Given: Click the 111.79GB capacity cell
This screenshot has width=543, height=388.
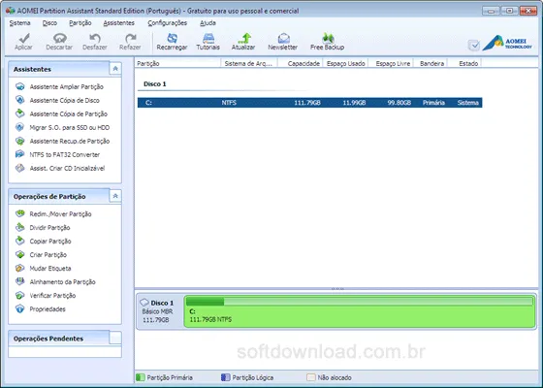Looking at the screenshot, I should click(307, 103).
